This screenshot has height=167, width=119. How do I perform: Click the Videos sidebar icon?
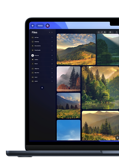(x=33, y=60)
